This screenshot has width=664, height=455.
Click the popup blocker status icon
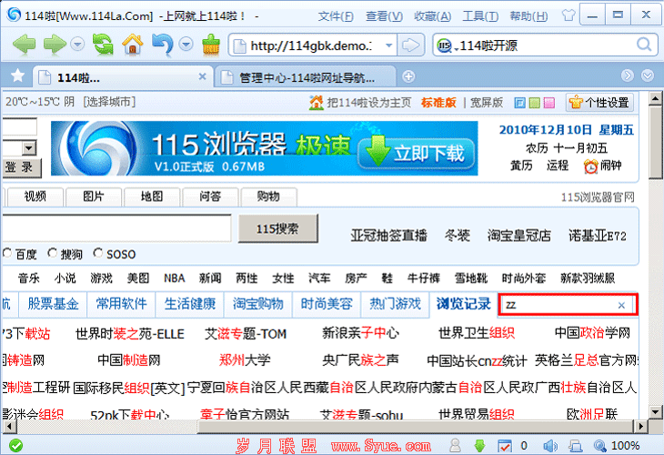coord(504,445)
